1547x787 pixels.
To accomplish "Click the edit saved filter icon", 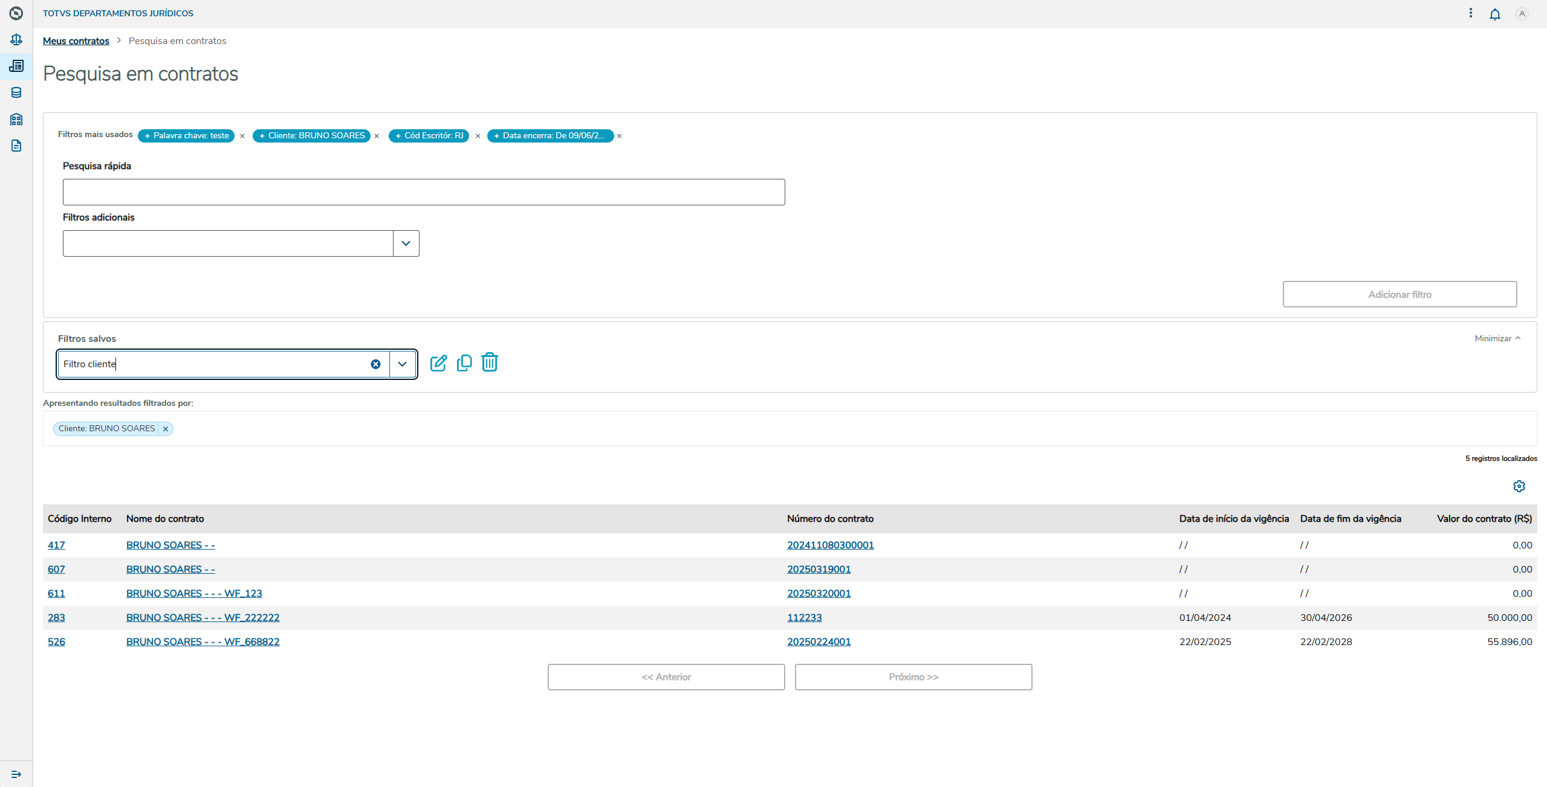I will [x=438, y=363].
